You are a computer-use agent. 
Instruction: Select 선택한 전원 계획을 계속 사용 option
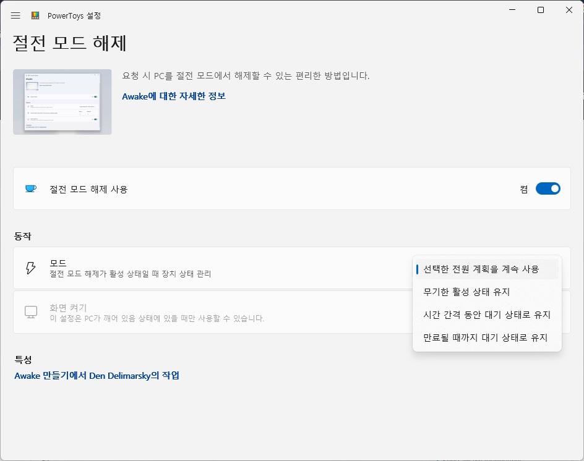click(x=481, y=269)
